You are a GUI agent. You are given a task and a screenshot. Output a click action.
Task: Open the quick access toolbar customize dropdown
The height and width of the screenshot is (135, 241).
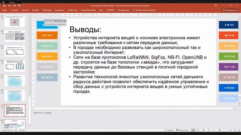point(23,6)
